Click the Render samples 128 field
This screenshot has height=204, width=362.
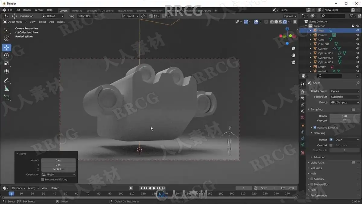pos(345,116)
